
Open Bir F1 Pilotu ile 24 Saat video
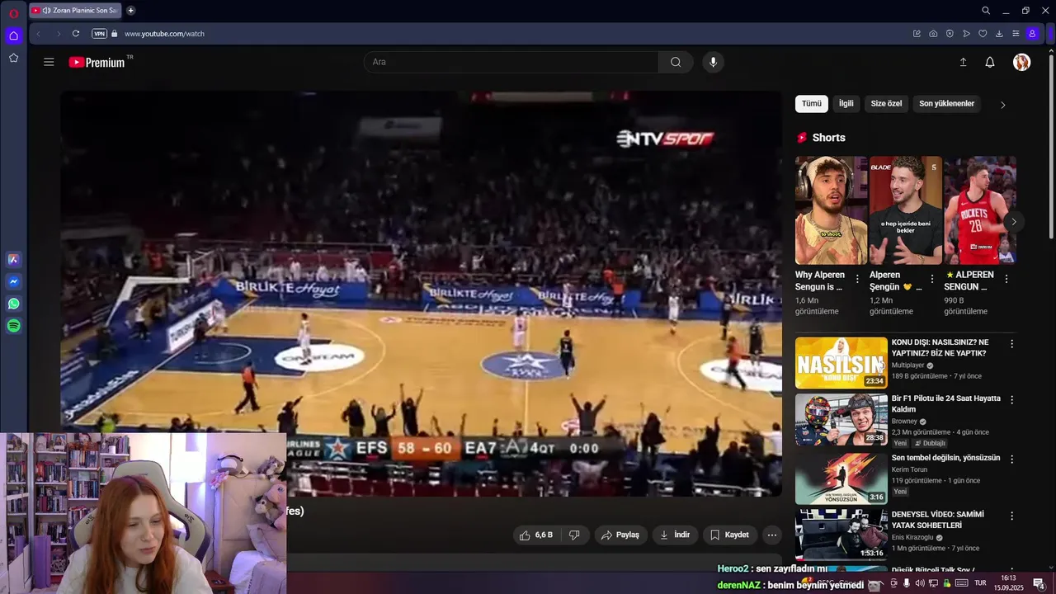(946, 403)
